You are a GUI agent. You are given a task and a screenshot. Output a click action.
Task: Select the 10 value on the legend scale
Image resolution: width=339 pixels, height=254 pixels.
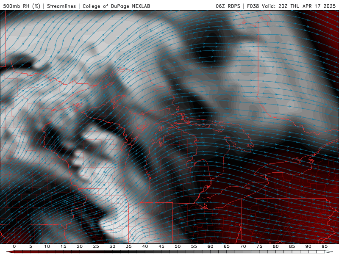click(x=47, y=246)
